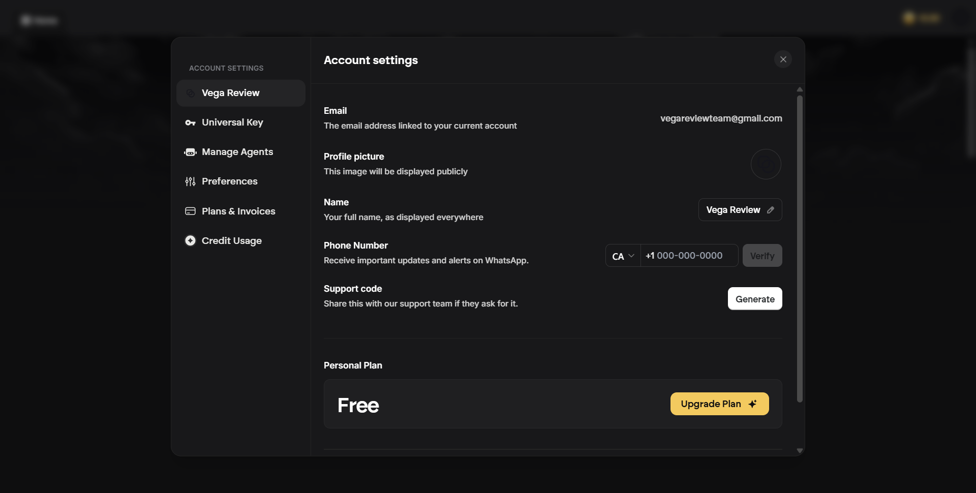Generate a support code
This screenshot has width=976, height=493.
tap(755, 299)
